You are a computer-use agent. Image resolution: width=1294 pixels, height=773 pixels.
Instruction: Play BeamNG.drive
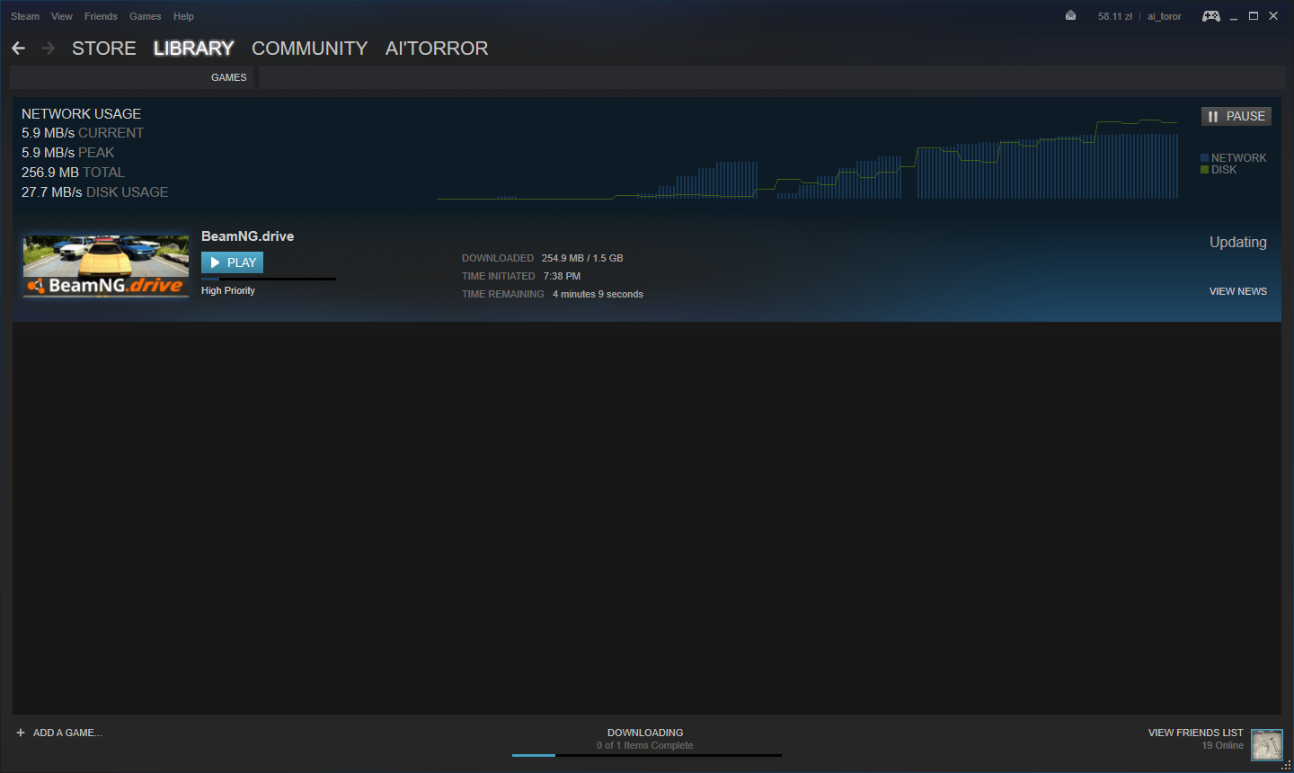point(232,262)
